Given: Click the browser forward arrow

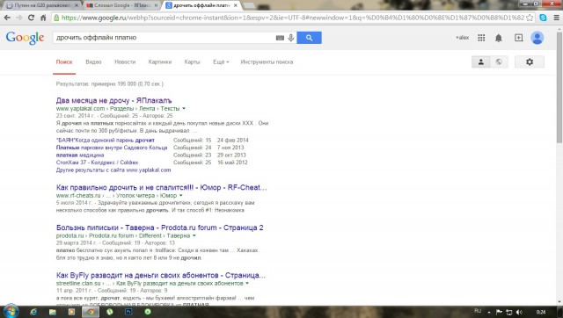Looking at the screenshot, I should pyautogui.click(x=19, y=18).
